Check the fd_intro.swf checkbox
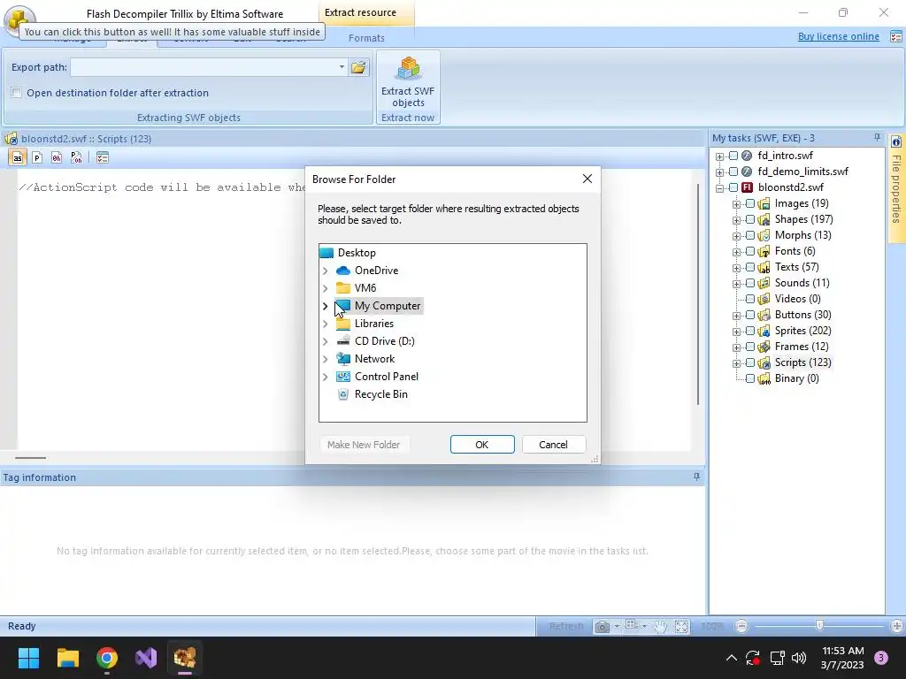This screenshot has height=679, width=906. pyautogui.click(x=733, y=156)
